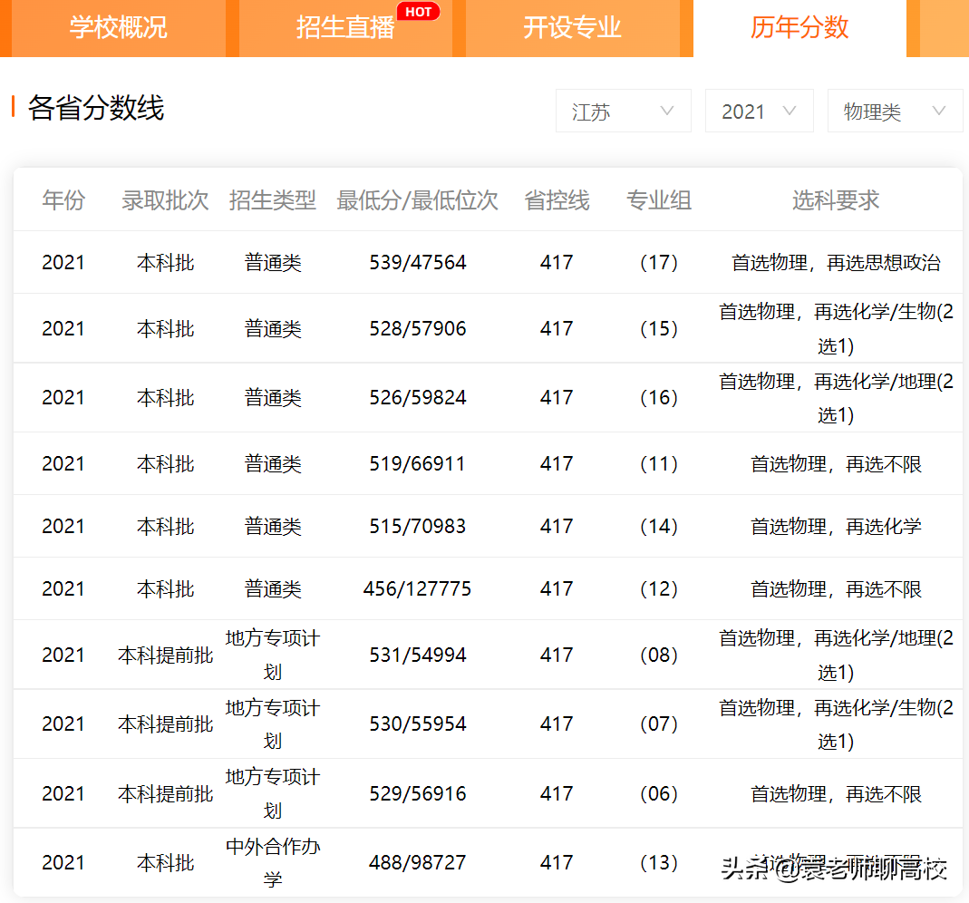Select the 中外合作办学 row entry

273,862
